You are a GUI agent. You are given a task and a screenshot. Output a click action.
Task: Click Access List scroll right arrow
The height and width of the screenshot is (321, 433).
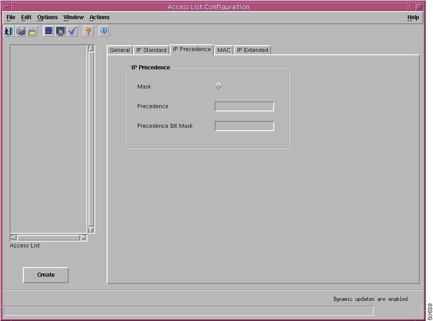coord(83,237)
